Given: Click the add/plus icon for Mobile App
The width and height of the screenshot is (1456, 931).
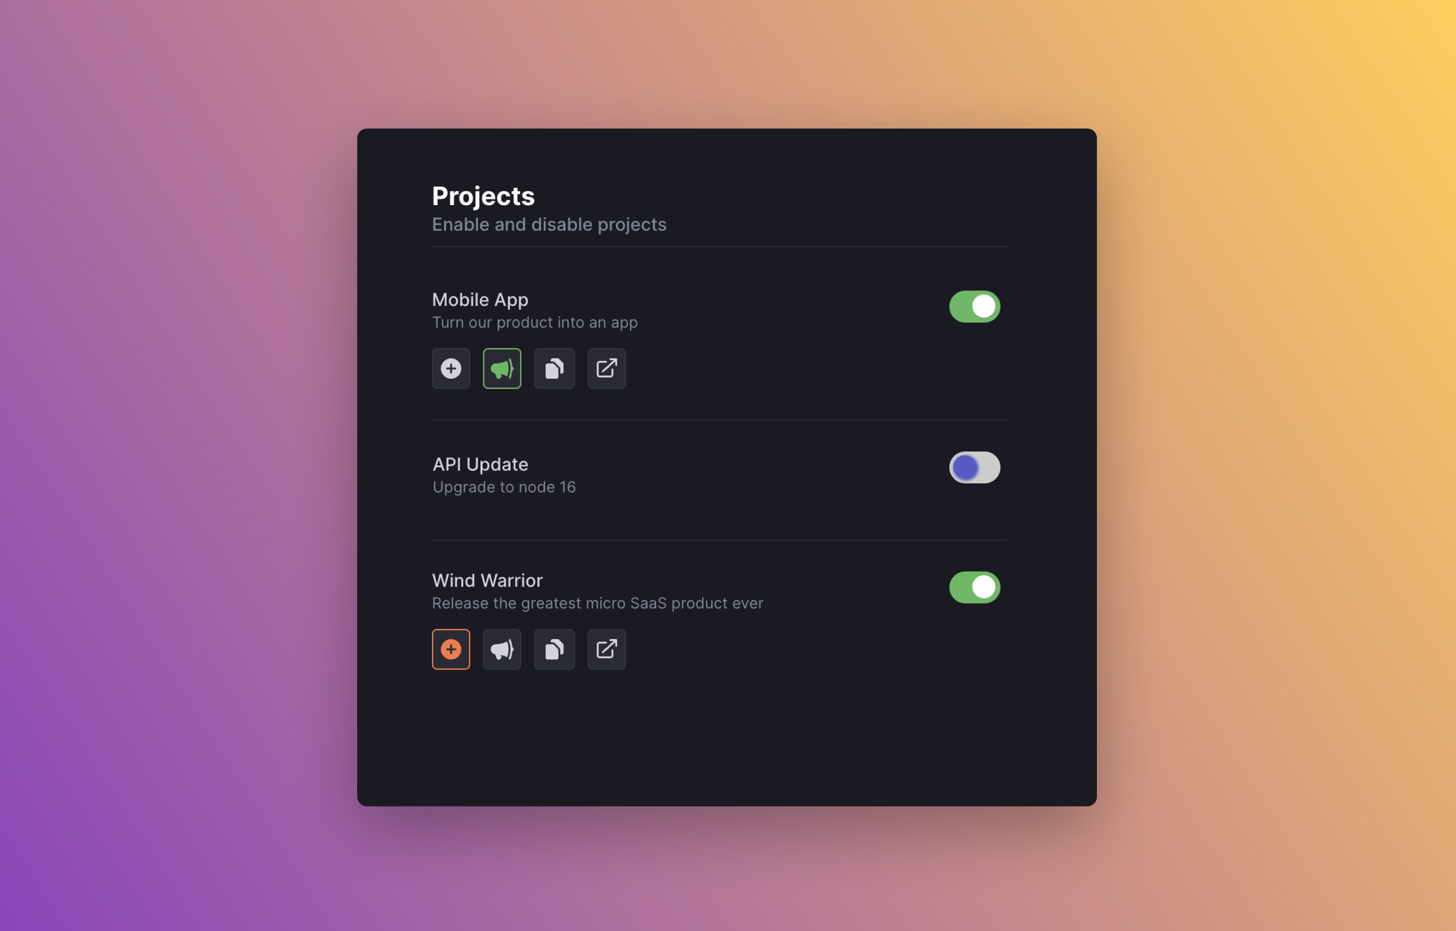Looking at the screenshot, I should (x=450, y=368).
